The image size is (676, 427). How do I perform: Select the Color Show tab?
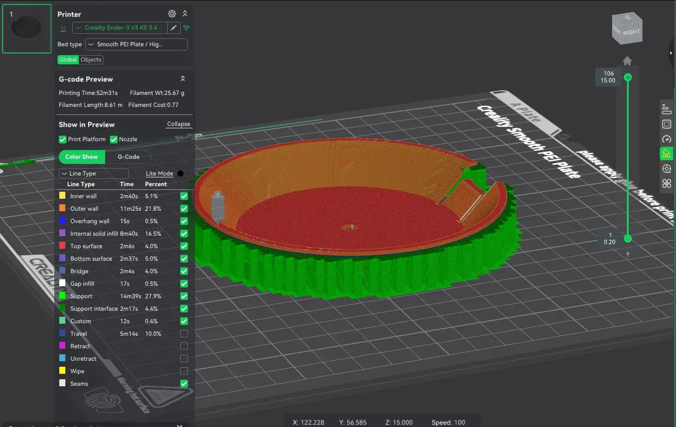(82, 157)
